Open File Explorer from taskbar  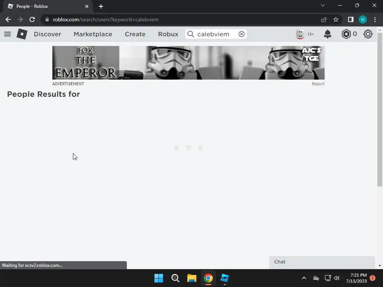pyautogui.click(x=192, y=278)
